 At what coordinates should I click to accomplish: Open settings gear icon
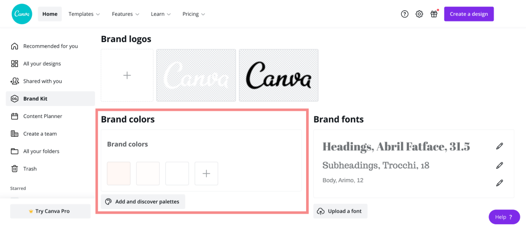click(x=419, y=14)
